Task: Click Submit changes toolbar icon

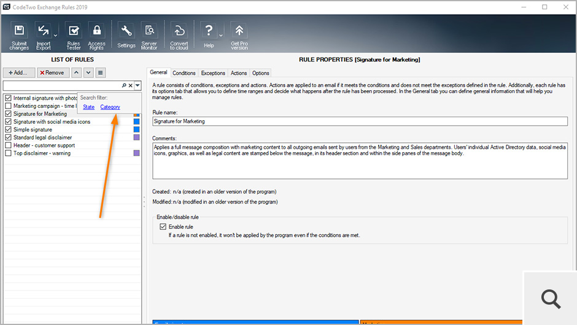Action: pos(19,36)
